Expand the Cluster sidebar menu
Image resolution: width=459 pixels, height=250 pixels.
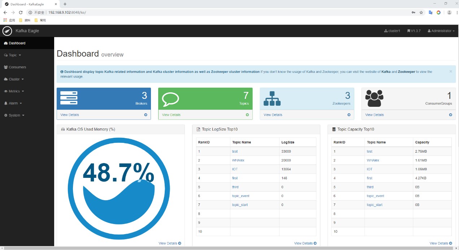[14, 79]
